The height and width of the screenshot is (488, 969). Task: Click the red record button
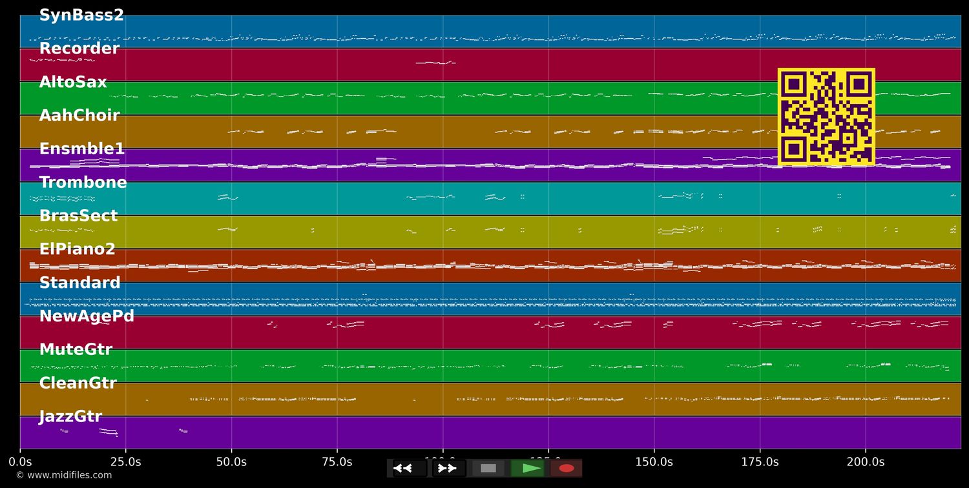click(x=567, y=468)
